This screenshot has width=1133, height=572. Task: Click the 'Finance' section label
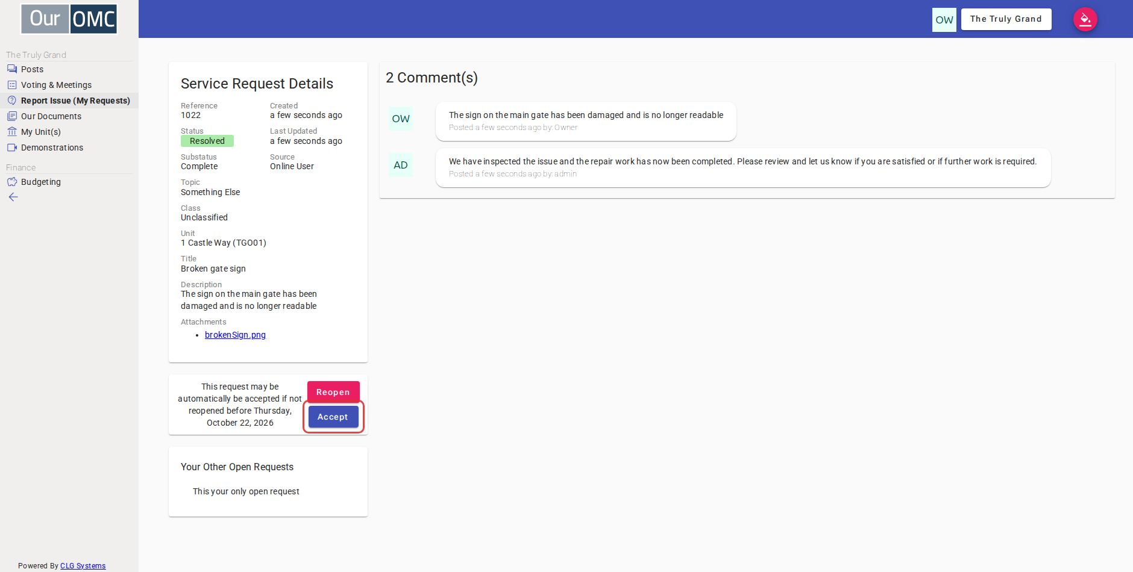pyautogui.click(x=20, y=167)
